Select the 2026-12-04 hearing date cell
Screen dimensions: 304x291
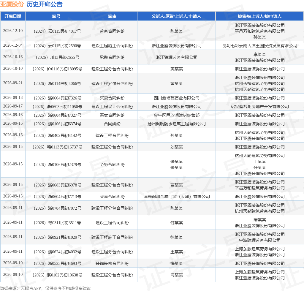click(x=13, y=45)
